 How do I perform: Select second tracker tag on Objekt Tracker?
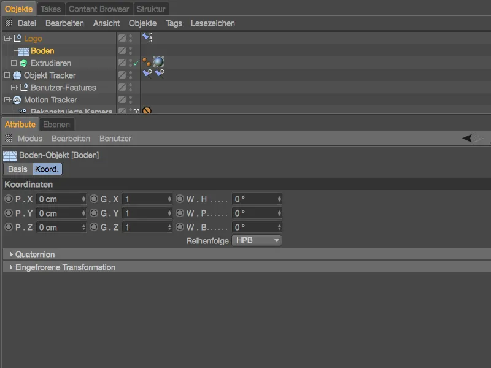[160, 74]
